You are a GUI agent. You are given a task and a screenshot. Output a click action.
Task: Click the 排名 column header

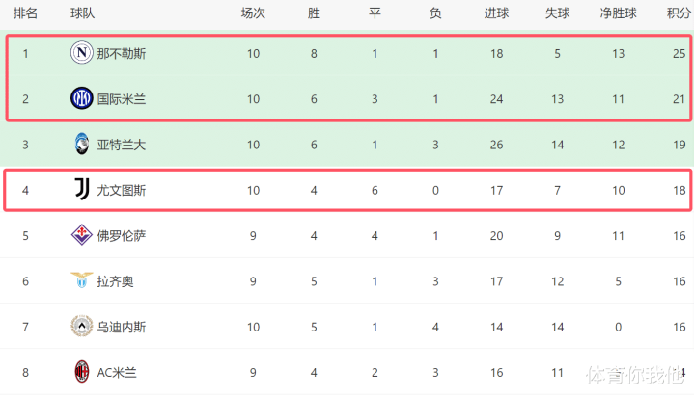coord(25,13)
